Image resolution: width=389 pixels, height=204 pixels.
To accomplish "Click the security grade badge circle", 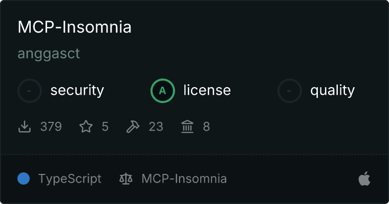I will tap(30, 91).
